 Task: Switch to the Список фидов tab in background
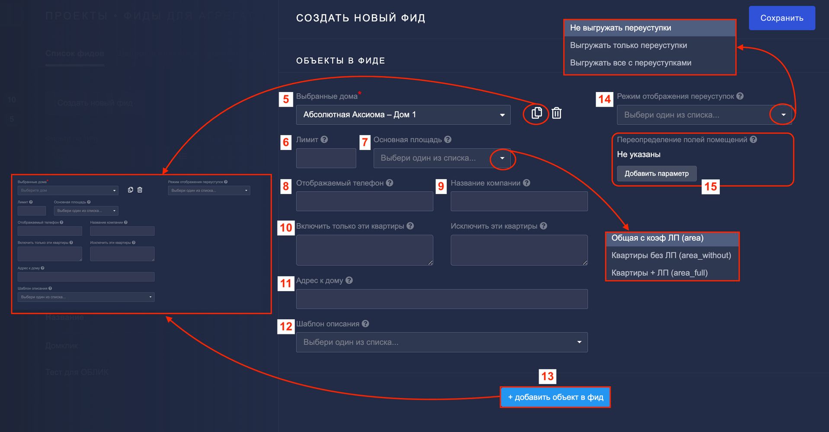[x=75, y=54]
